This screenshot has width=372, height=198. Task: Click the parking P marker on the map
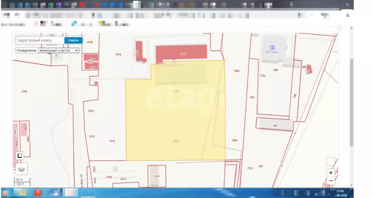click(x=56, y=56)
